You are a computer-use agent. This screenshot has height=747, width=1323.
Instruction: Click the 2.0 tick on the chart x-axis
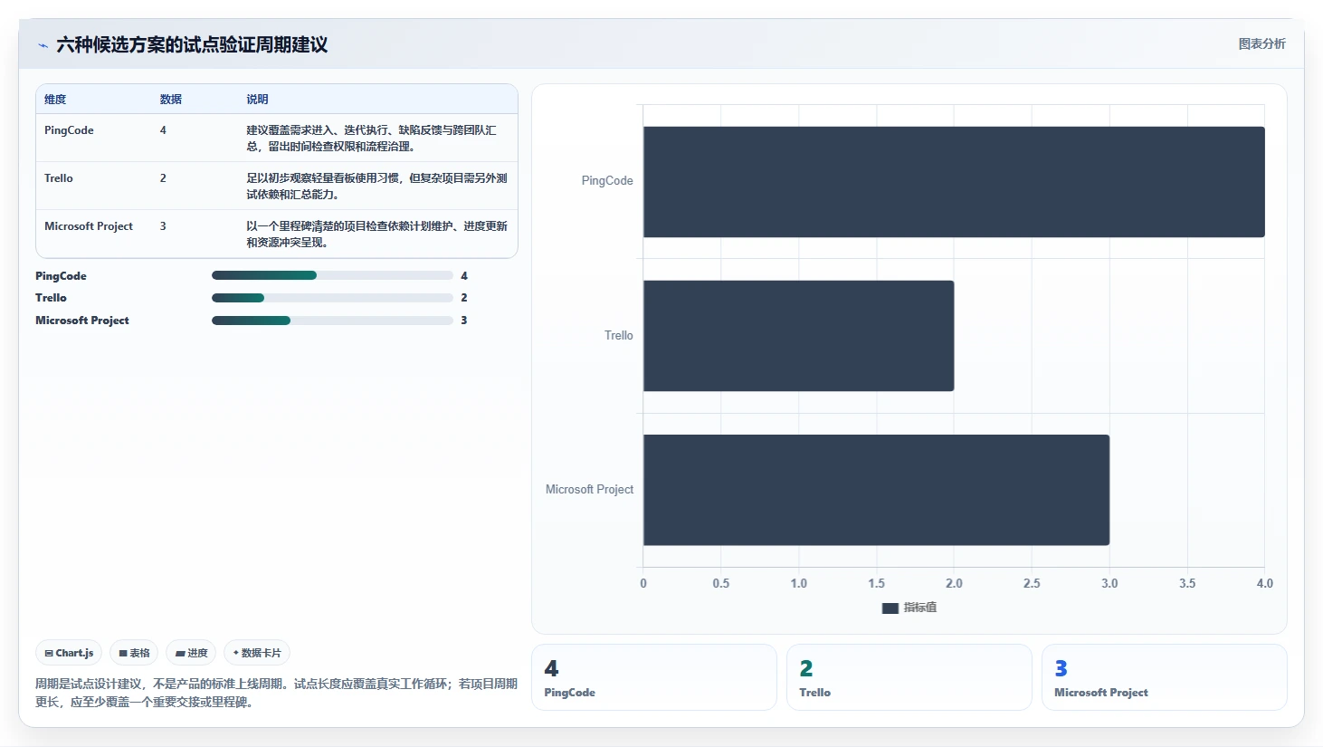[954, 584]
